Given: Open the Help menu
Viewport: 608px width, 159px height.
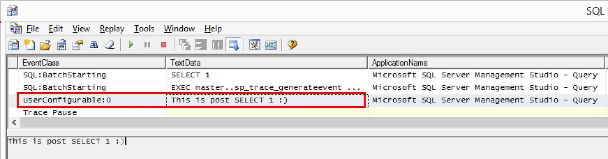Looking at the screenshot, I should pyautogui.click(x=213, y=28).
